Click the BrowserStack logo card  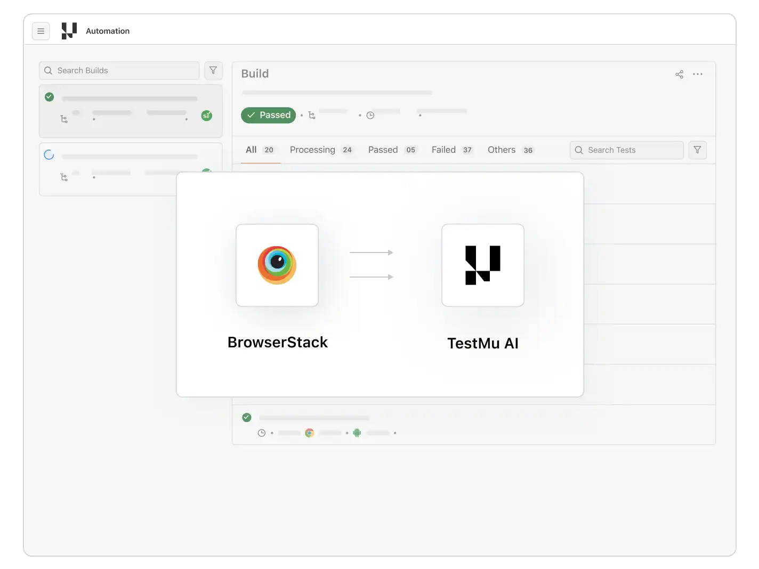(277, 265)
